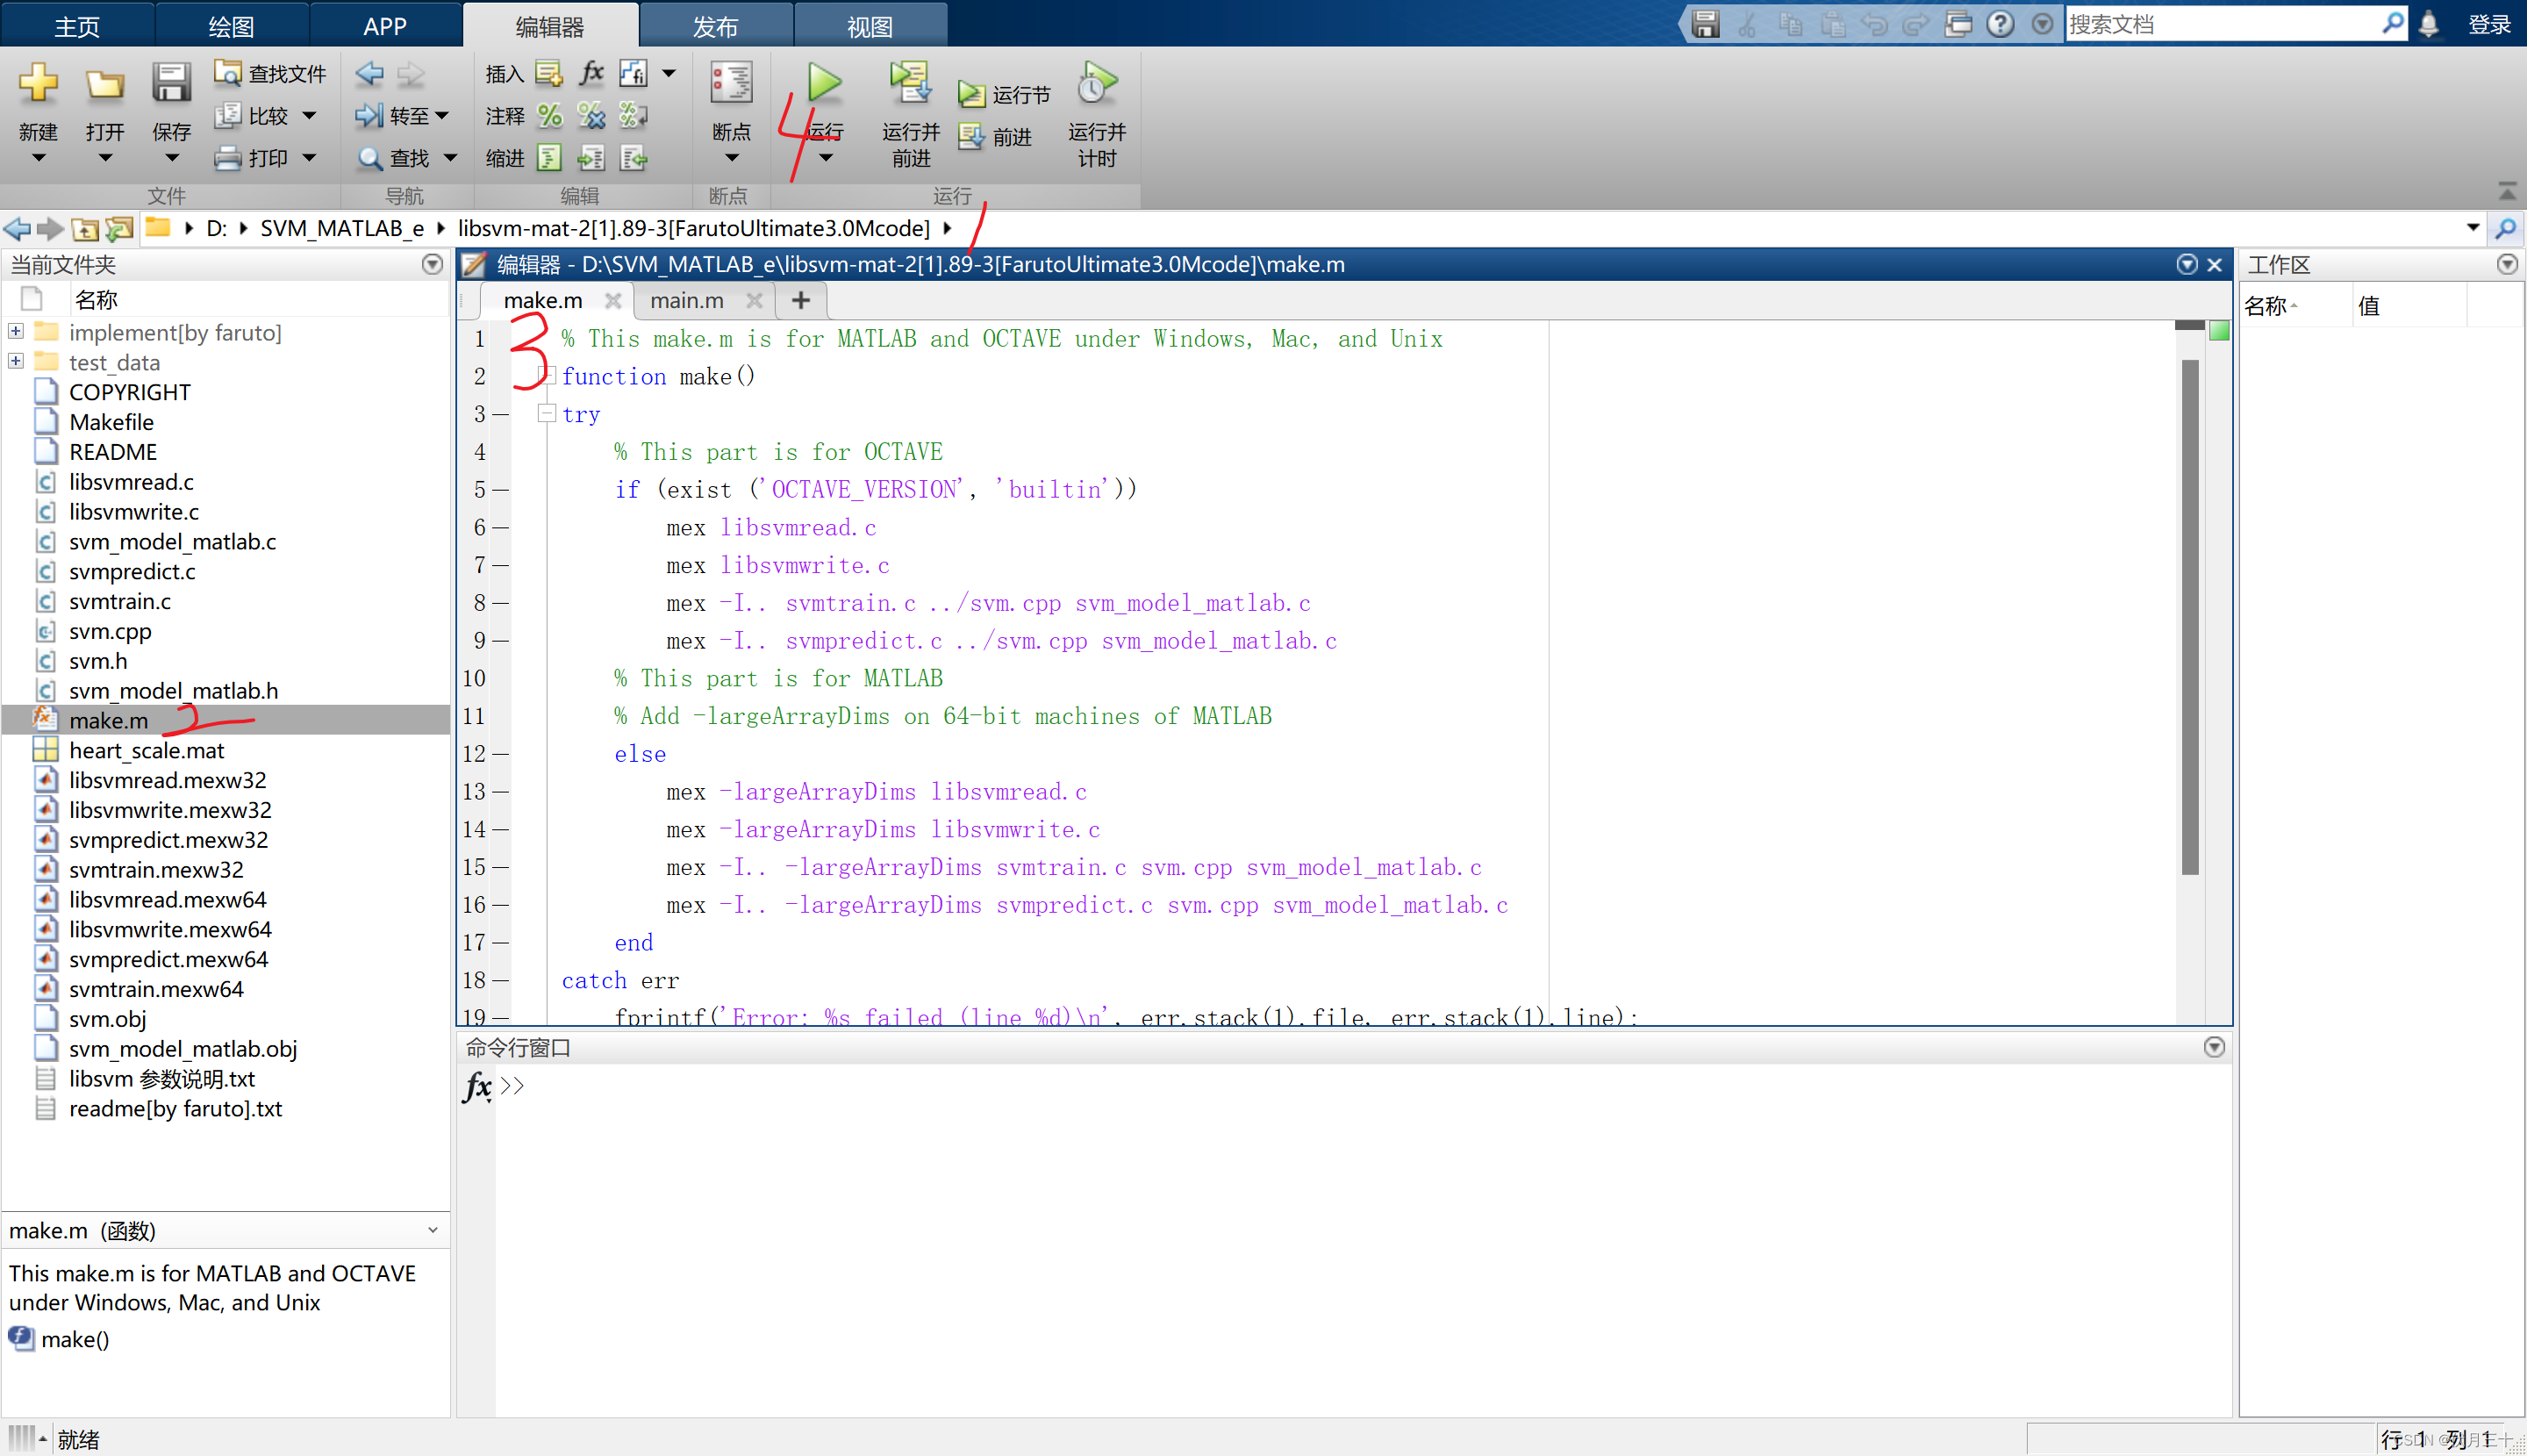Viewport: 2527px width, 1456px height.
Task: Switch to the main.m editor tab
Action: pyautogui.click(x=686, y=300)
